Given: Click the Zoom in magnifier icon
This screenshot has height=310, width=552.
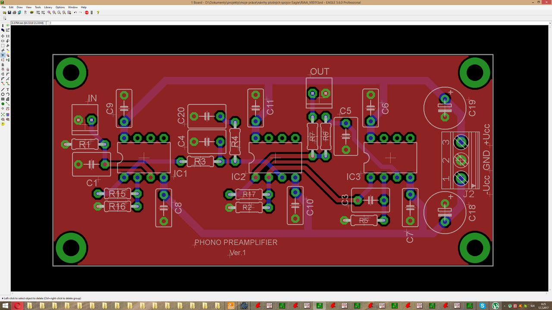Looking at the screenshot, I should coord(54,12).
